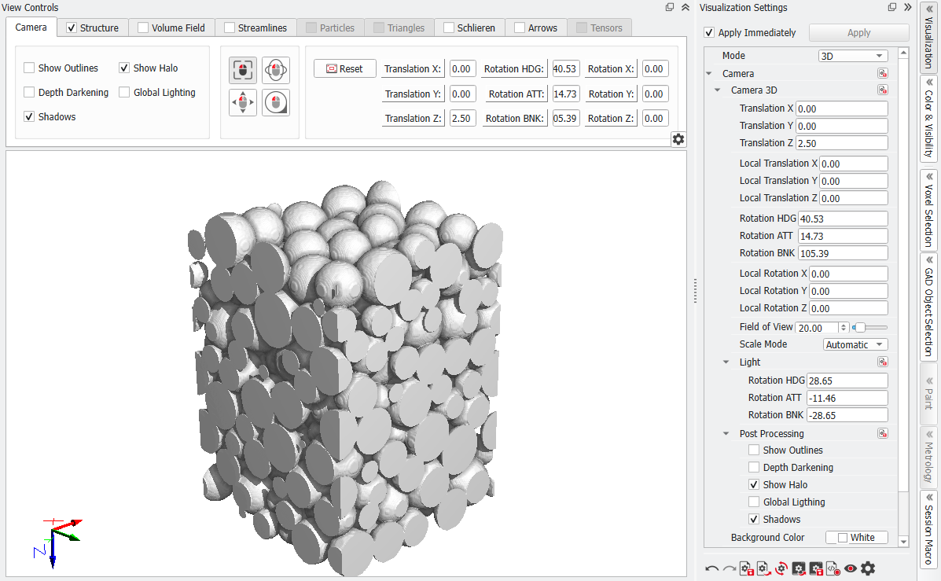
Task: Open the gear options below camera controls
Action: pos(678,139)
